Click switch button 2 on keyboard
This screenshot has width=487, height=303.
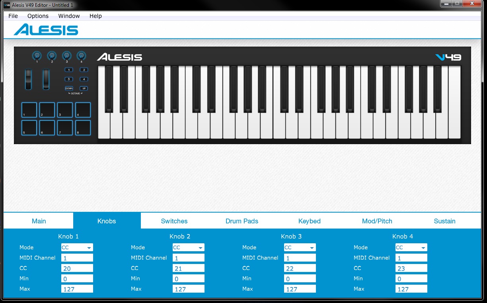point(84,70)
